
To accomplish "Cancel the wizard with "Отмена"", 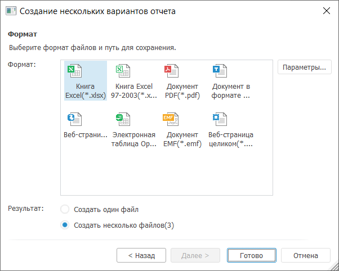I will [306, 255].
